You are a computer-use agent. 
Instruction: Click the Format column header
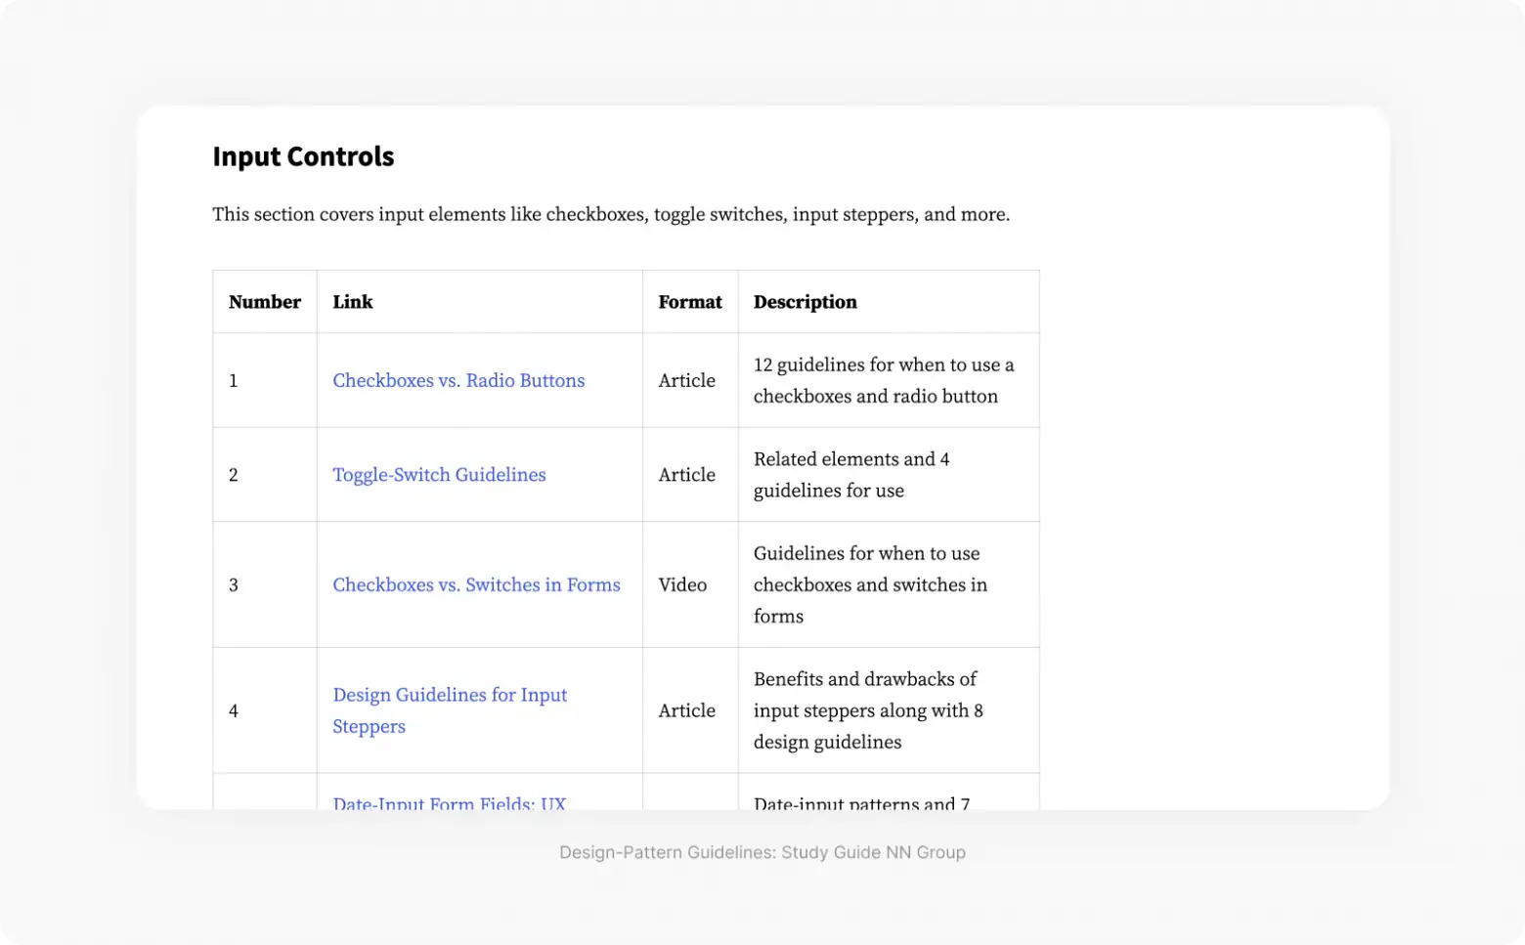tap(690, 302)
